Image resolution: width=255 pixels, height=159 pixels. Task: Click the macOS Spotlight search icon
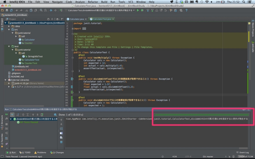244,2
